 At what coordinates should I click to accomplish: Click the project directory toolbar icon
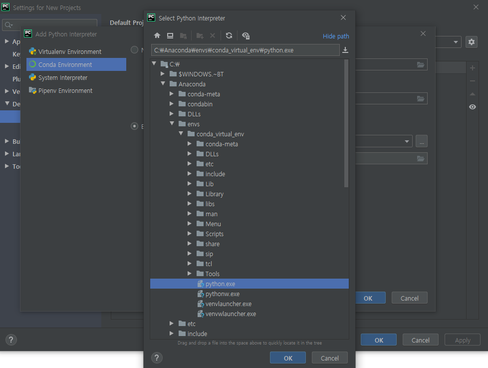point(183,36)
